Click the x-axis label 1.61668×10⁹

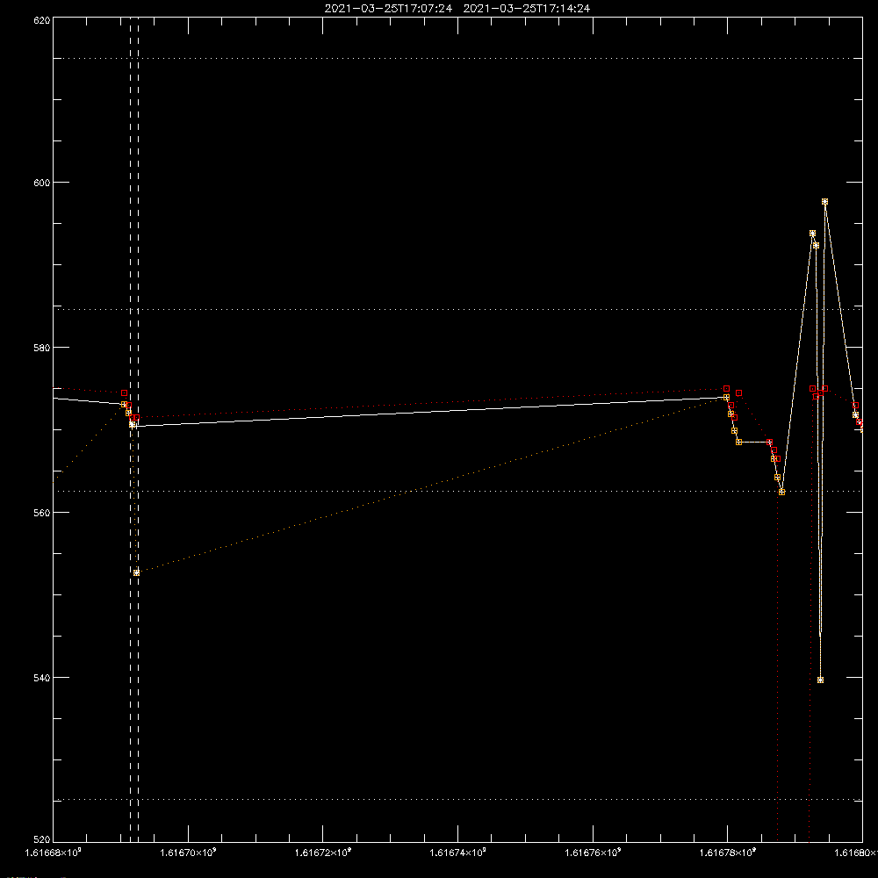[54, 853]
